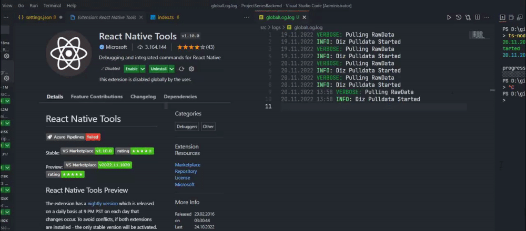Click log line 1 VERBOSE: Pulling RawData

pyautogui.click(x=338, y=35)
